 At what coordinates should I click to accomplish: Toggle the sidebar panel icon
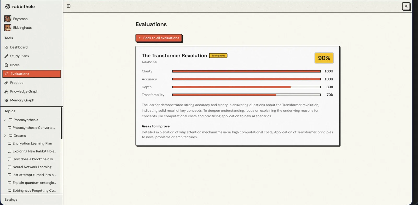pos(69,6)
